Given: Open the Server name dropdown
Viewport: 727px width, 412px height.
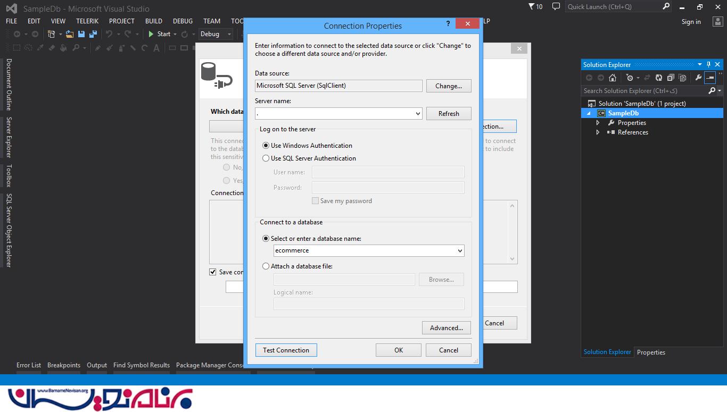Looking at the screenshot, I should (x=418, y=114).
